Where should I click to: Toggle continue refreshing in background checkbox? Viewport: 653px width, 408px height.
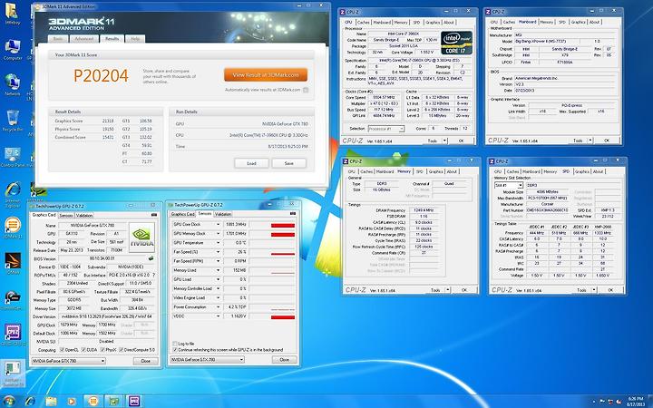[175, 350]
